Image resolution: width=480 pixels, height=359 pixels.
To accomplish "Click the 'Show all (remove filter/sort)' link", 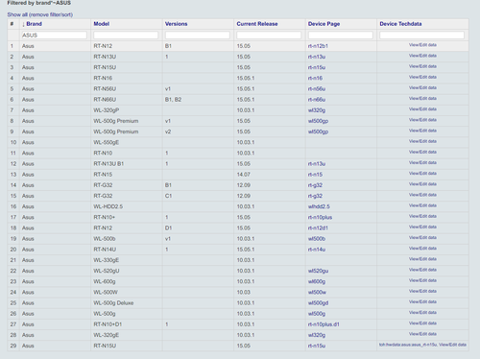I will [x=40, y=14].
